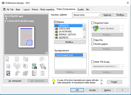The width and height of the screenshot is (131, 95).
Task: Click the greyed duplicate-pages status icon
Action: click(25, 59)
